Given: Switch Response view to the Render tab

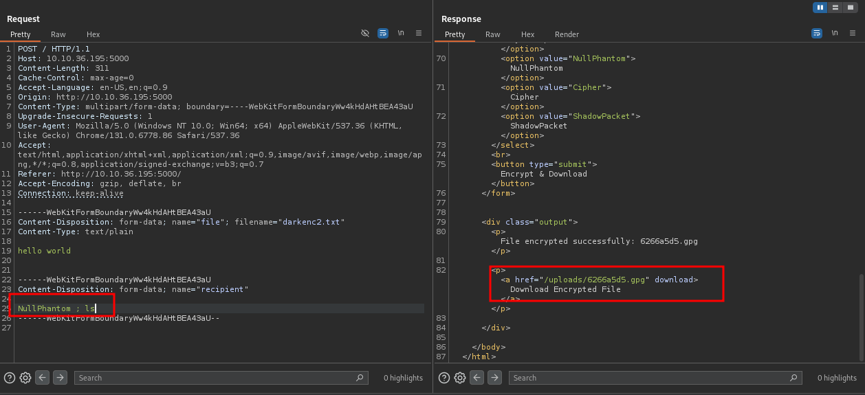Looking at the screenshot, I should [x=567, y=34].
